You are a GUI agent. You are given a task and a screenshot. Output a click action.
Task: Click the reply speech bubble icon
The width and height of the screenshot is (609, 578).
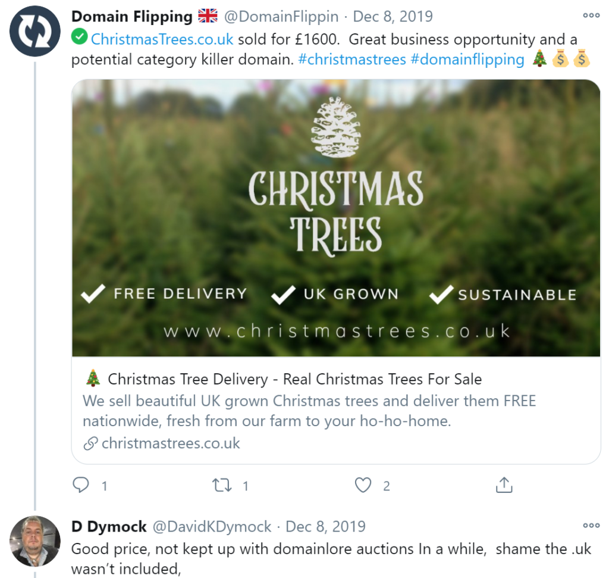tap(81, 485)
